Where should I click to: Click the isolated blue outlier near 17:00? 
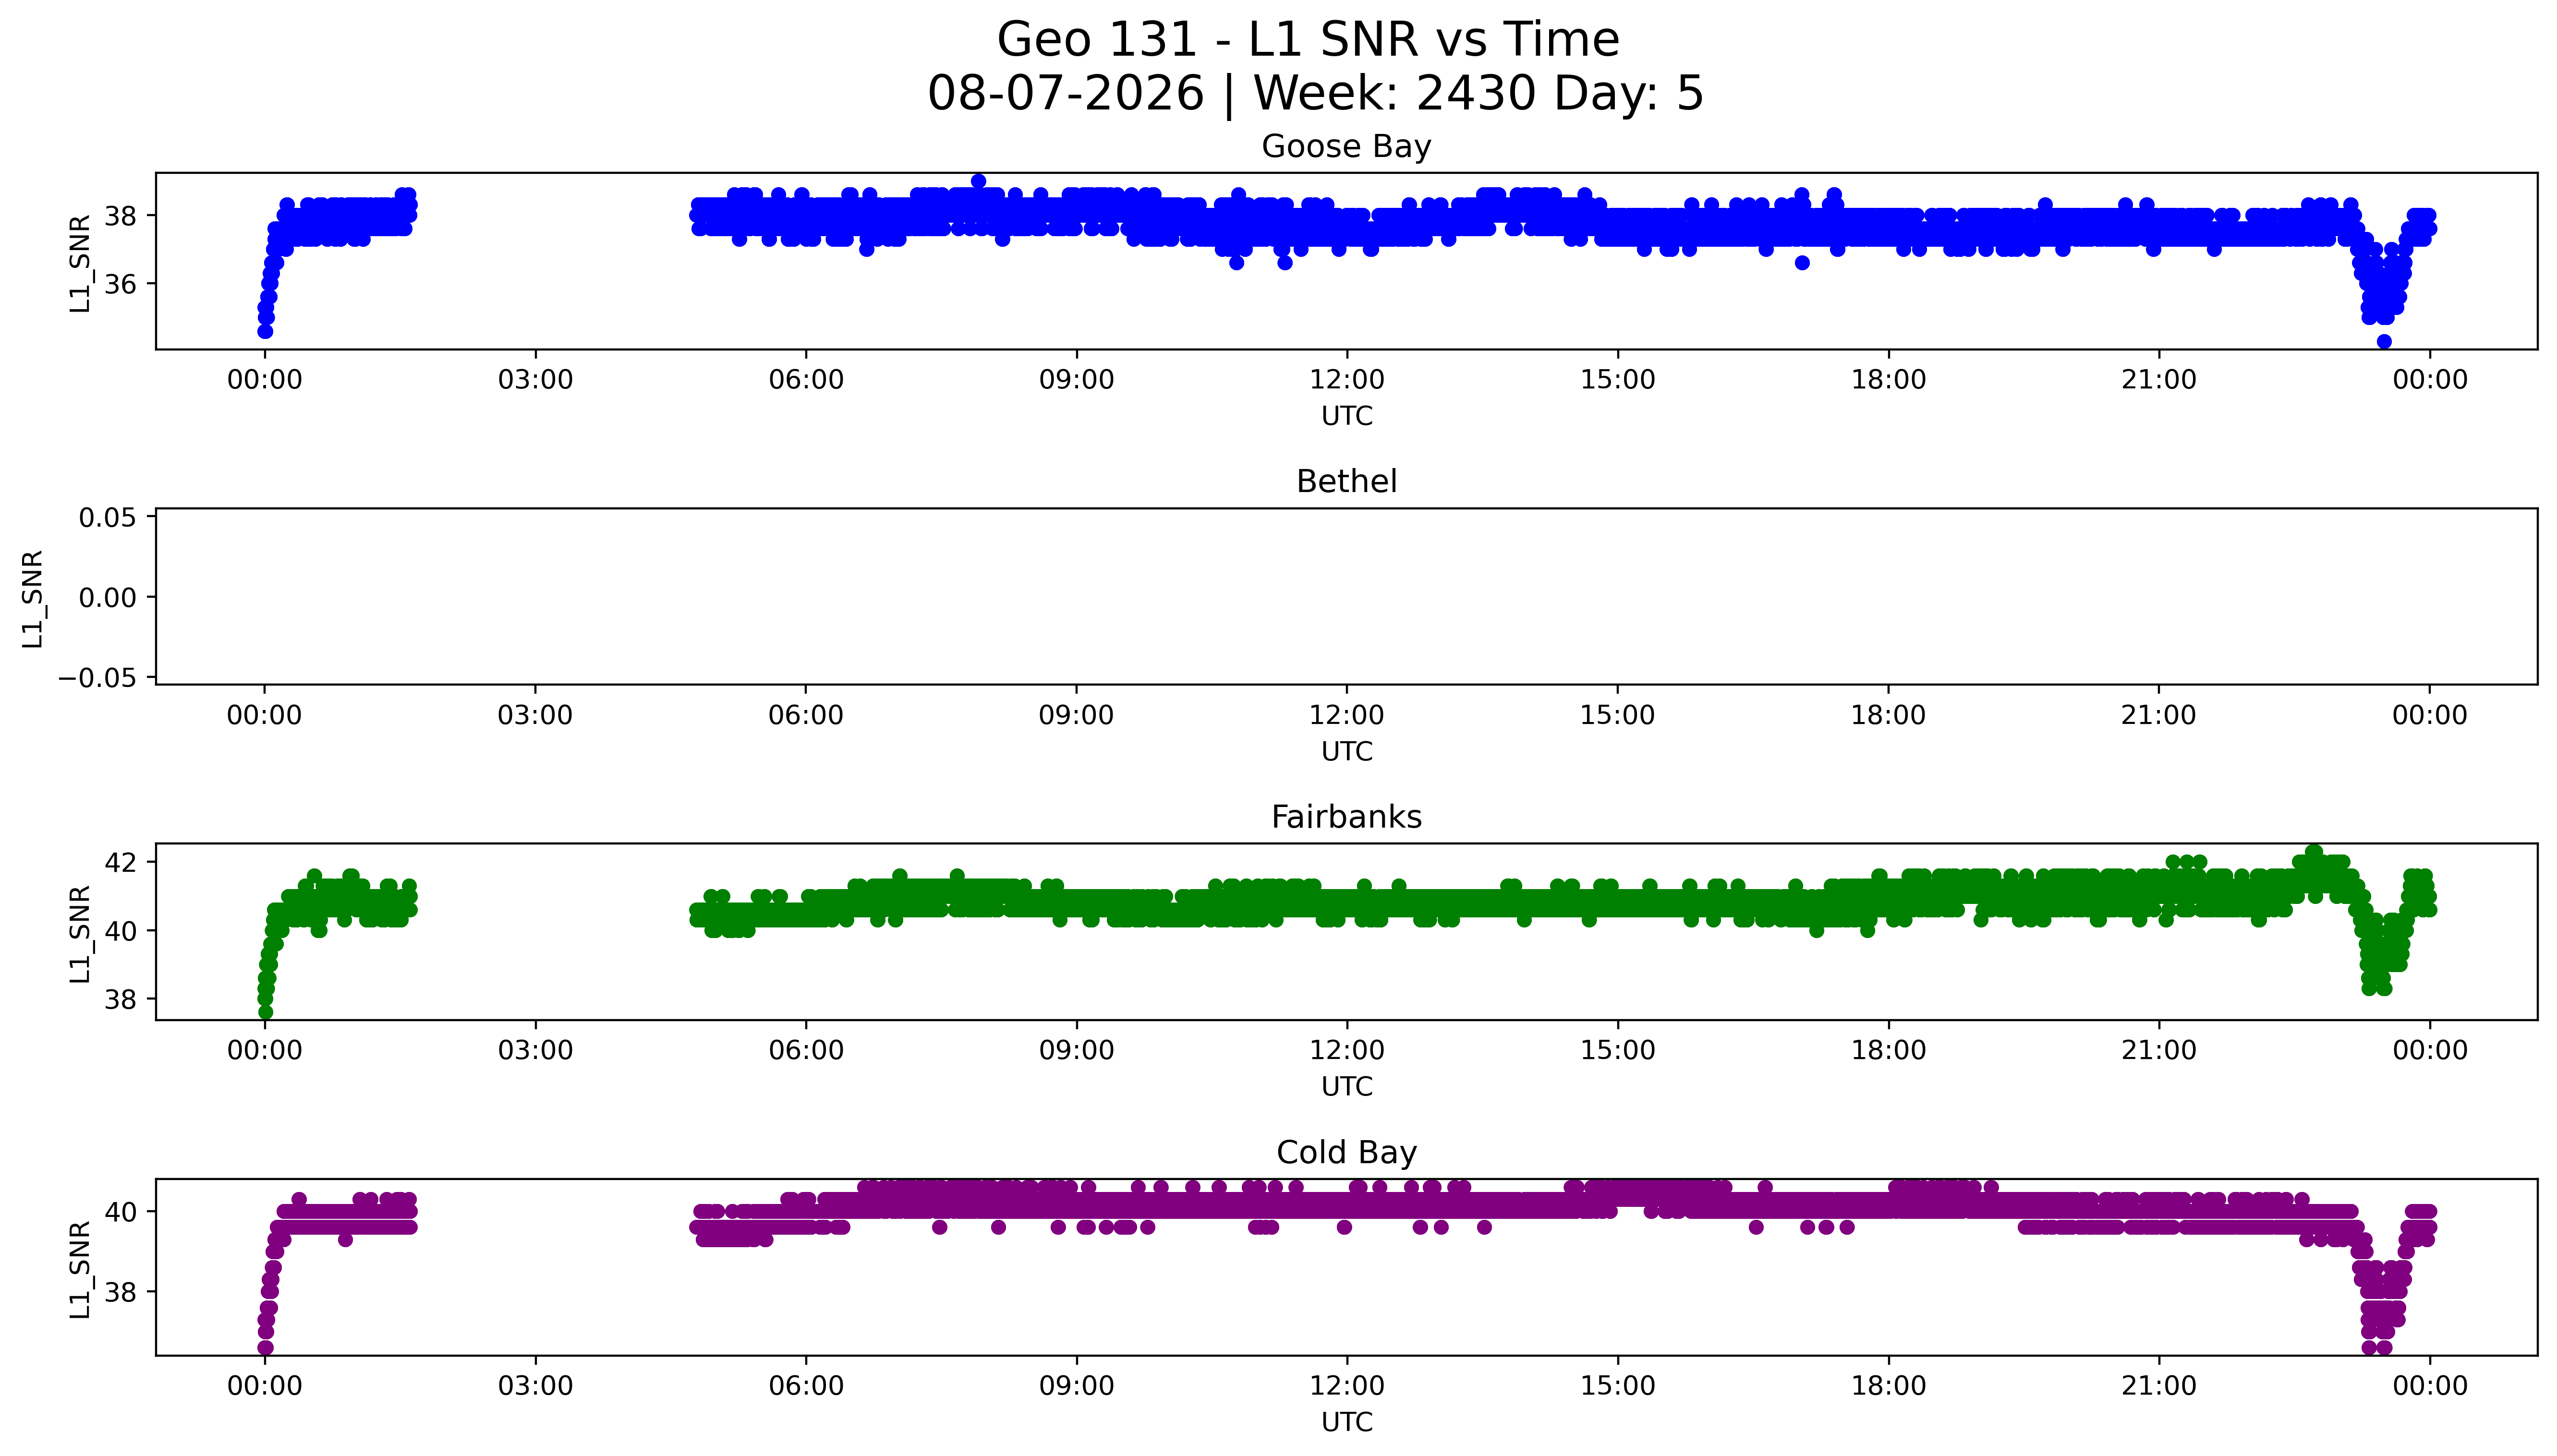1802,262
